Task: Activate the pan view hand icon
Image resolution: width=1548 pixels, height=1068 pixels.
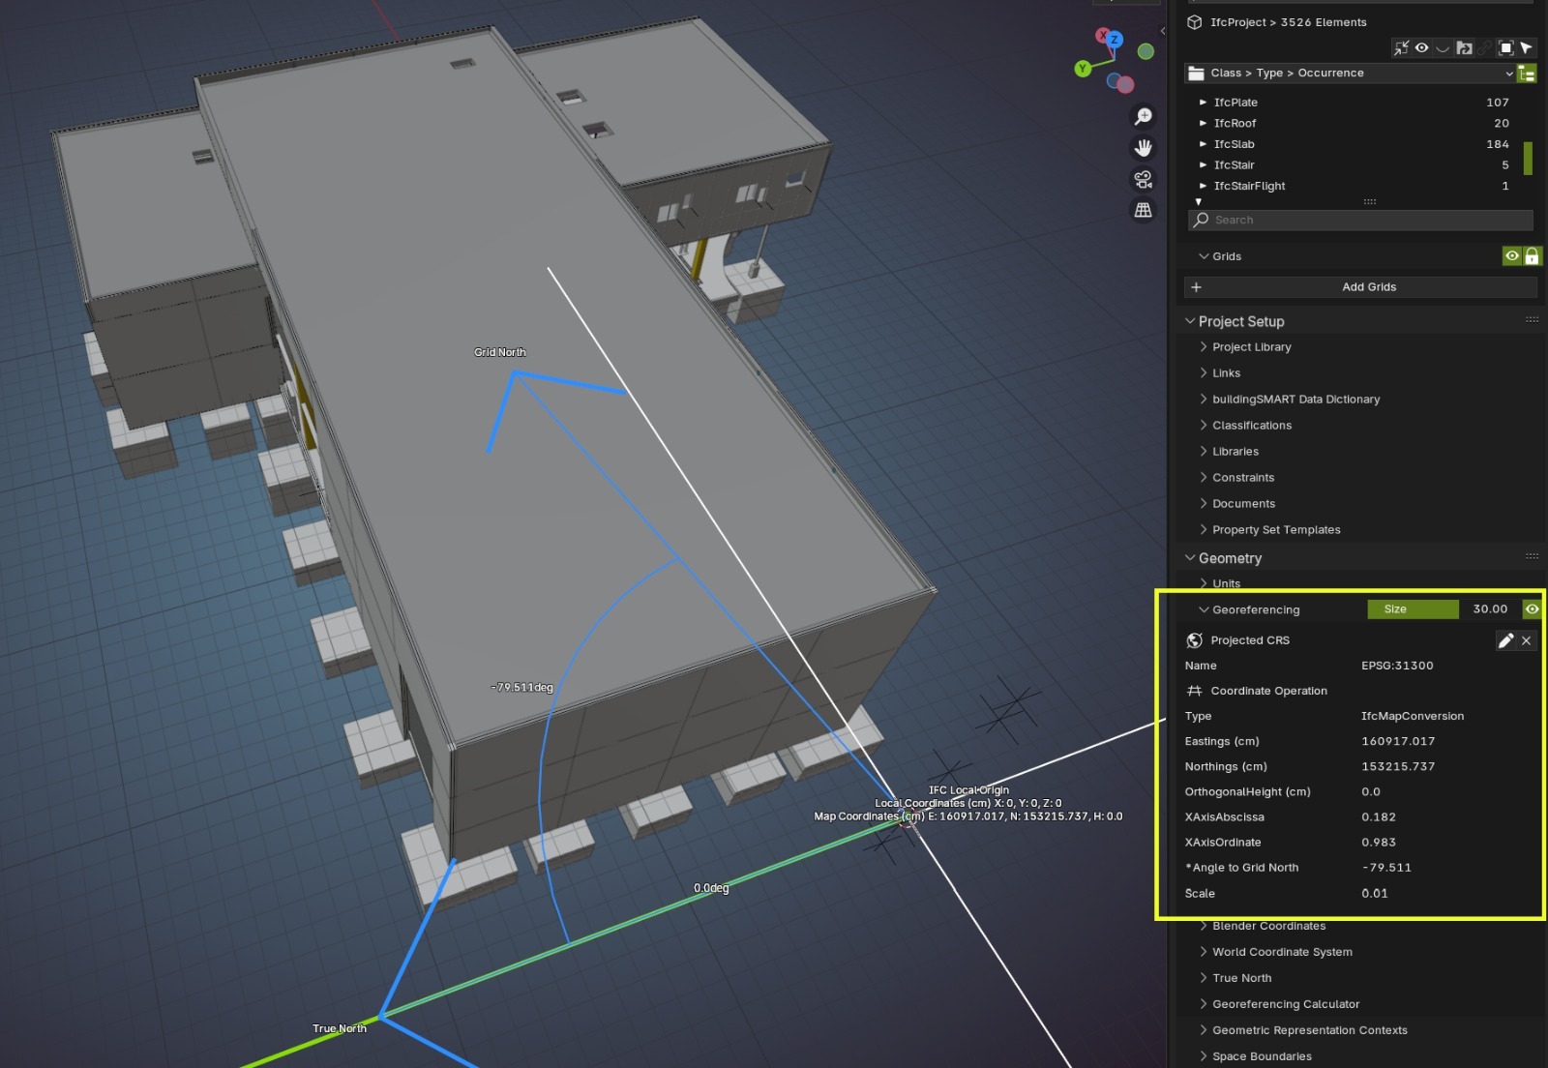Action: (1143, 148)
